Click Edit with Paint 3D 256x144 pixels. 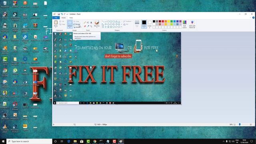[x=192, y=24]
